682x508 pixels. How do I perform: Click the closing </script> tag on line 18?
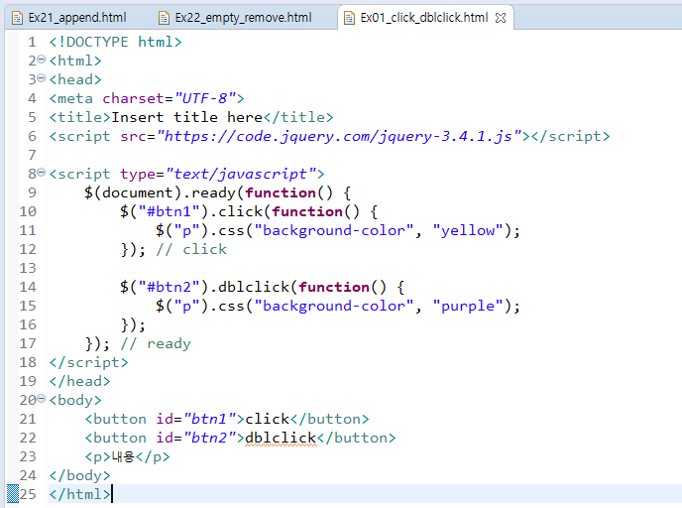tap(89, 362)
